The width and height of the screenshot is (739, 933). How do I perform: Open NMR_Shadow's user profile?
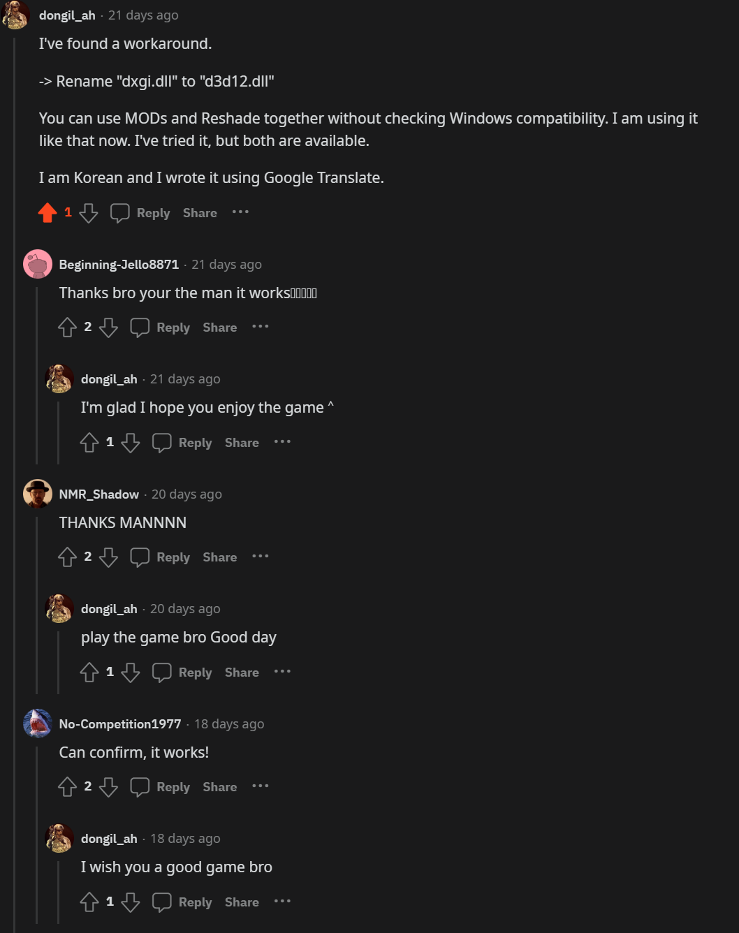(98, 494)
